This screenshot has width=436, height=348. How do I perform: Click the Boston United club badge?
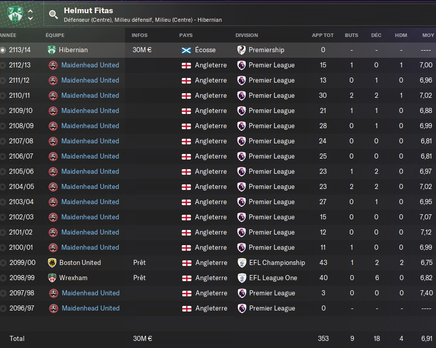(52, 262)
